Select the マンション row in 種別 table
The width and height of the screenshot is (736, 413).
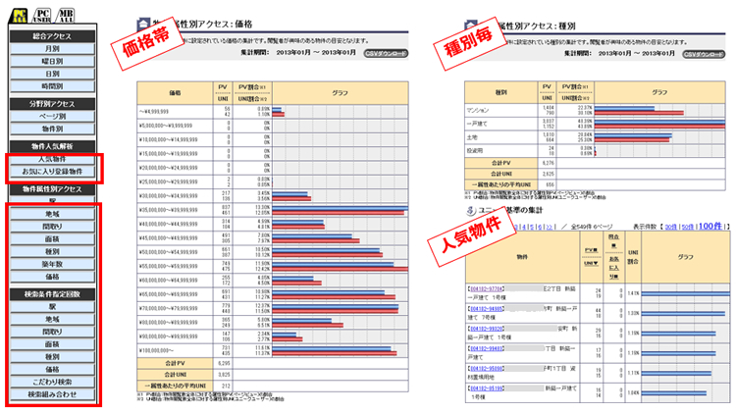pyautogui.click(x=595, y=110)
